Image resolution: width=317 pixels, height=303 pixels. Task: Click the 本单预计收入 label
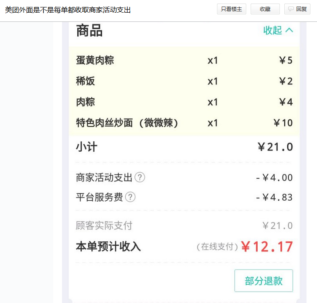108,247
